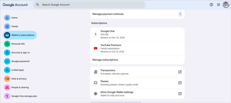The height and width of the screenshot is (103, 231).
Task: Click More Google Wallet settings title
Action: pyautogui.click(x=117, y=92)
